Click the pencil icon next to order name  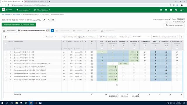click(170, 19)
